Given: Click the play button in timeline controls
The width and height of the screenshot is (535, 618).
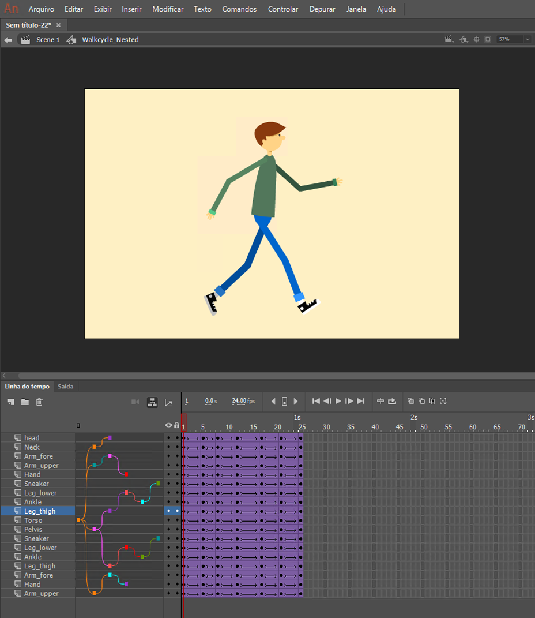Looking at the screenshot, I should point(338,401).
